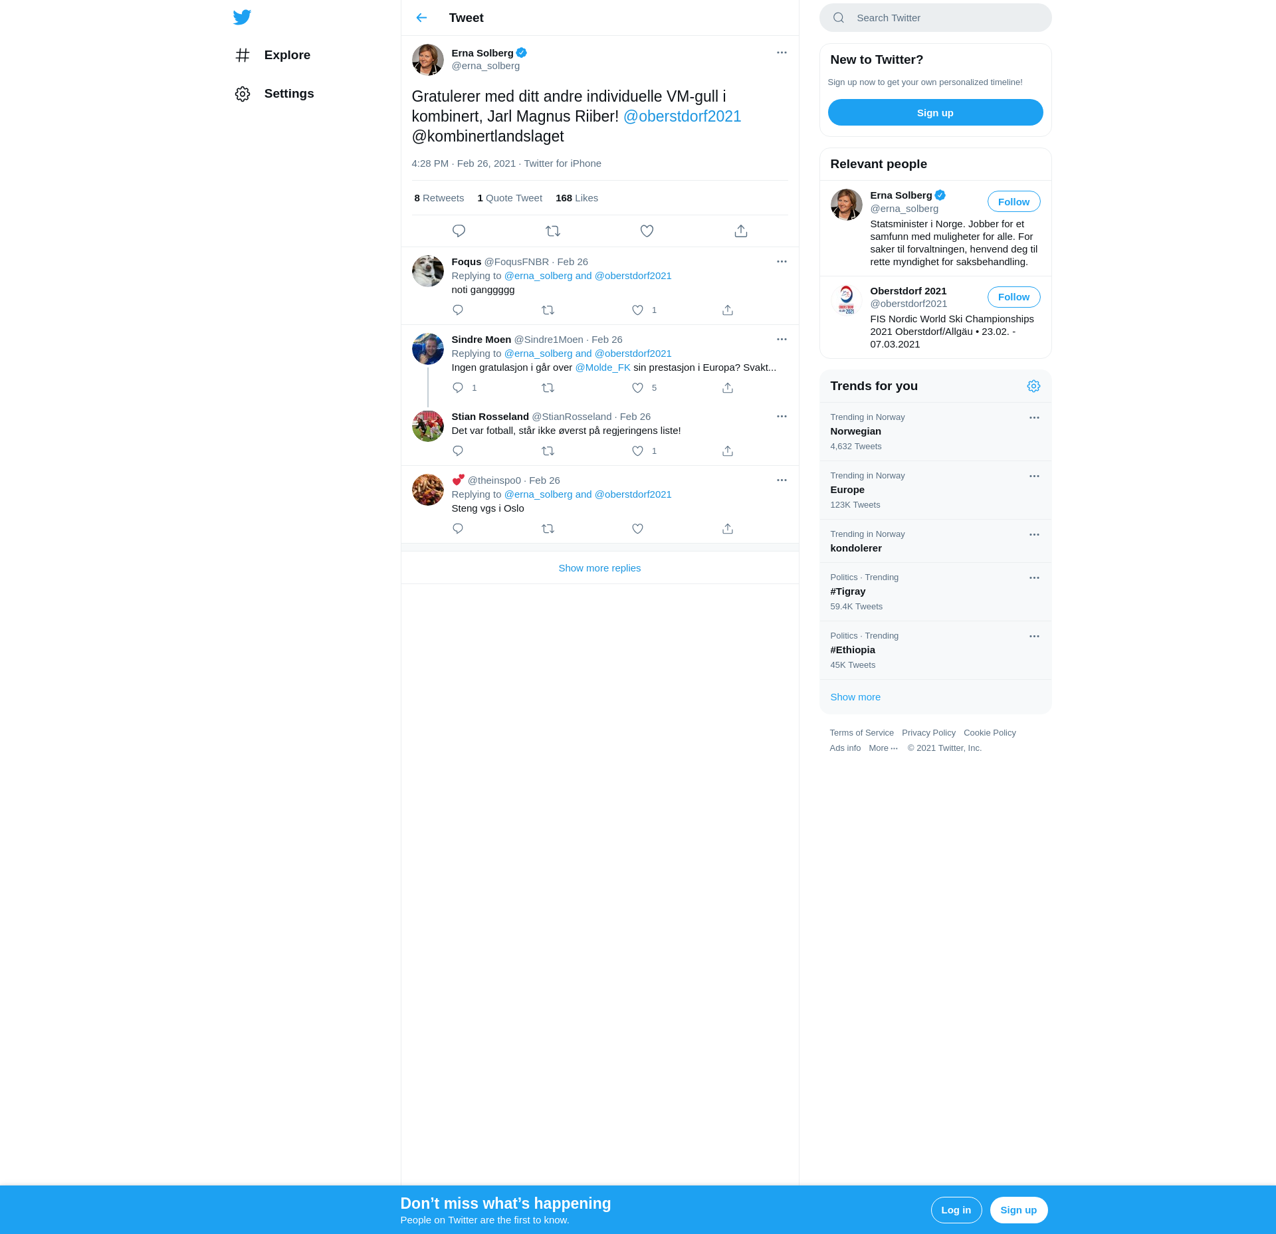This screenshot has width=1276, height=1234.
Task: Share Erna Solberg's main tweet
Action: click(741, 231)
